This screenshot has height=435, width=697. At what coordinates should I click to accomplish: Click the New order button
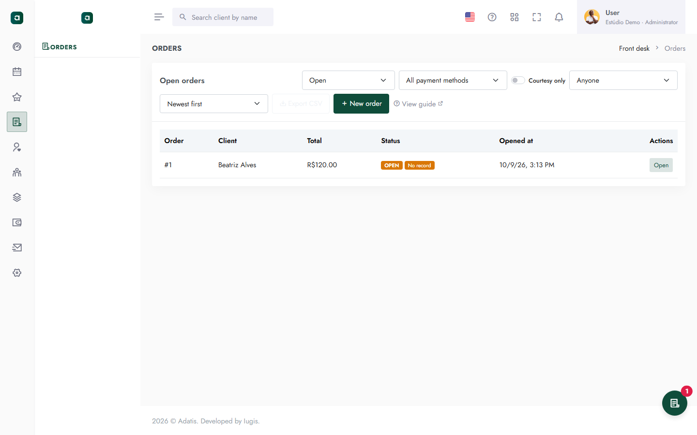point(361,104)
